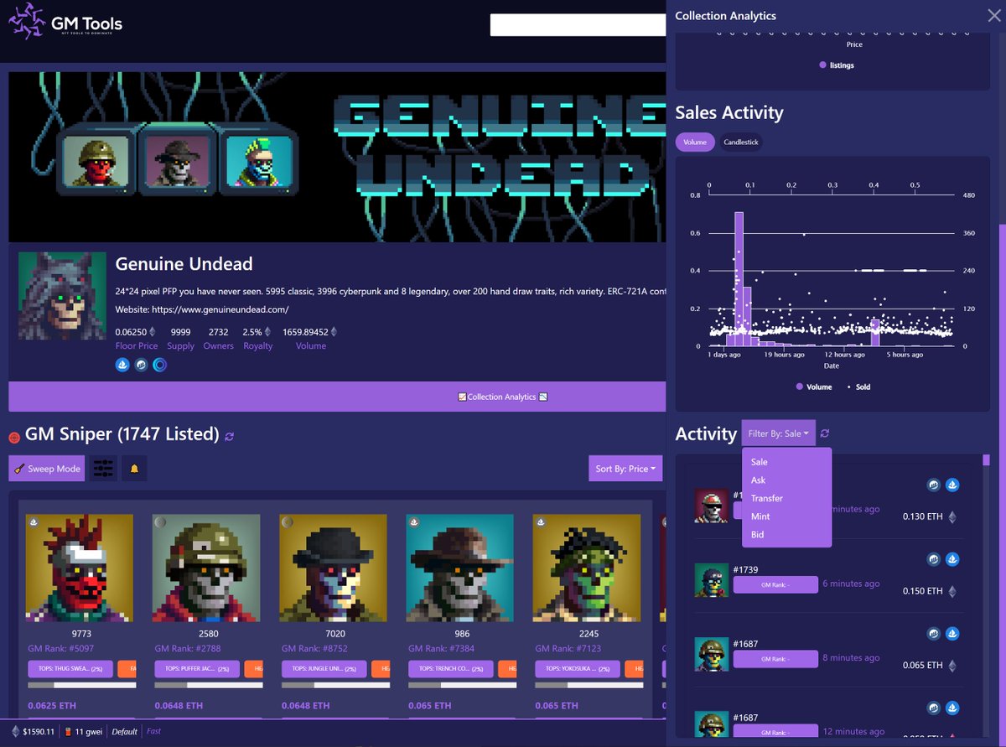Screen dimensions: 1006x747
Task: Choose Ask in the activity filter
Action: click(x=786, y=480)
